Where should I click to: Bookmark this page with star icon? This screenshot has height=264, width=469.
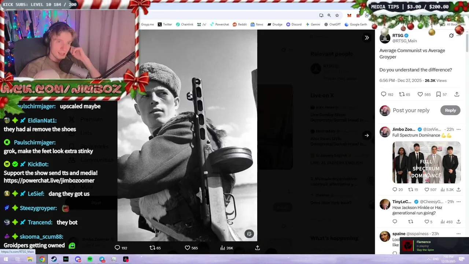point(337,15)
